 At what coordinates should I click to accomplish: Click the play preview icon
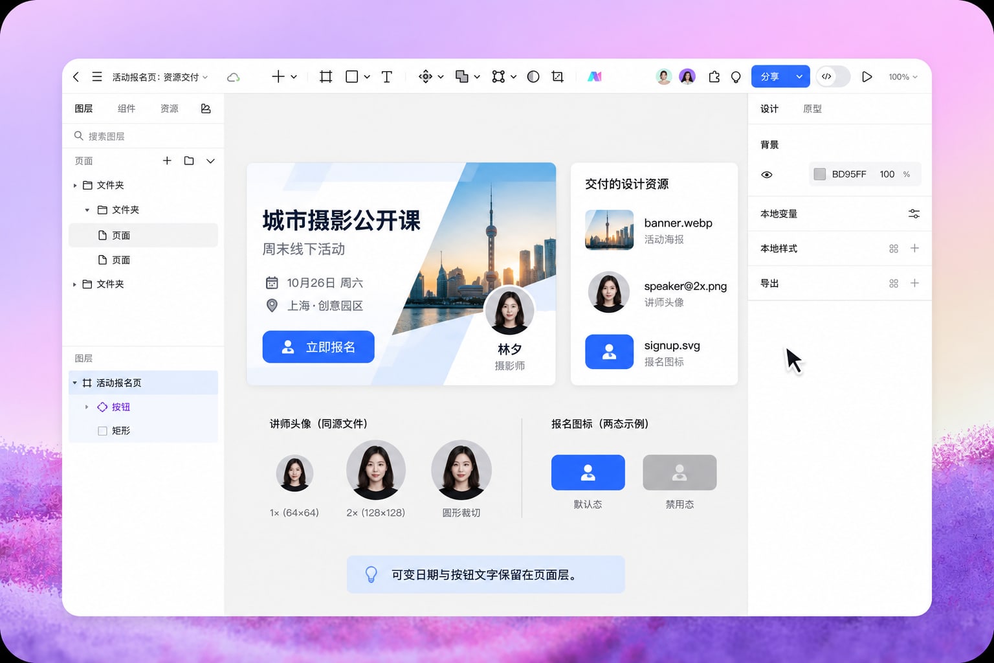[867, 76]
